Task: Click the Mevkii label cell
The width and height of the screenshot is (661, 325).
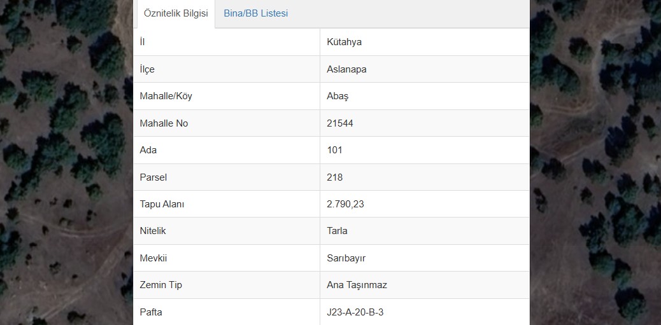Action: 227,258
